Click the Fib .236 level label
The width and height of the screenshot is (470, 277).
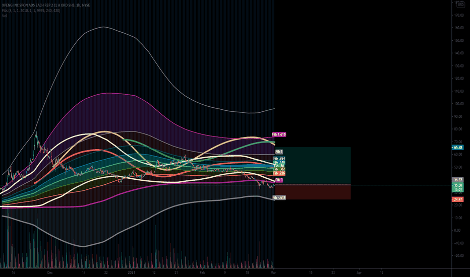[x=279, y=173]
